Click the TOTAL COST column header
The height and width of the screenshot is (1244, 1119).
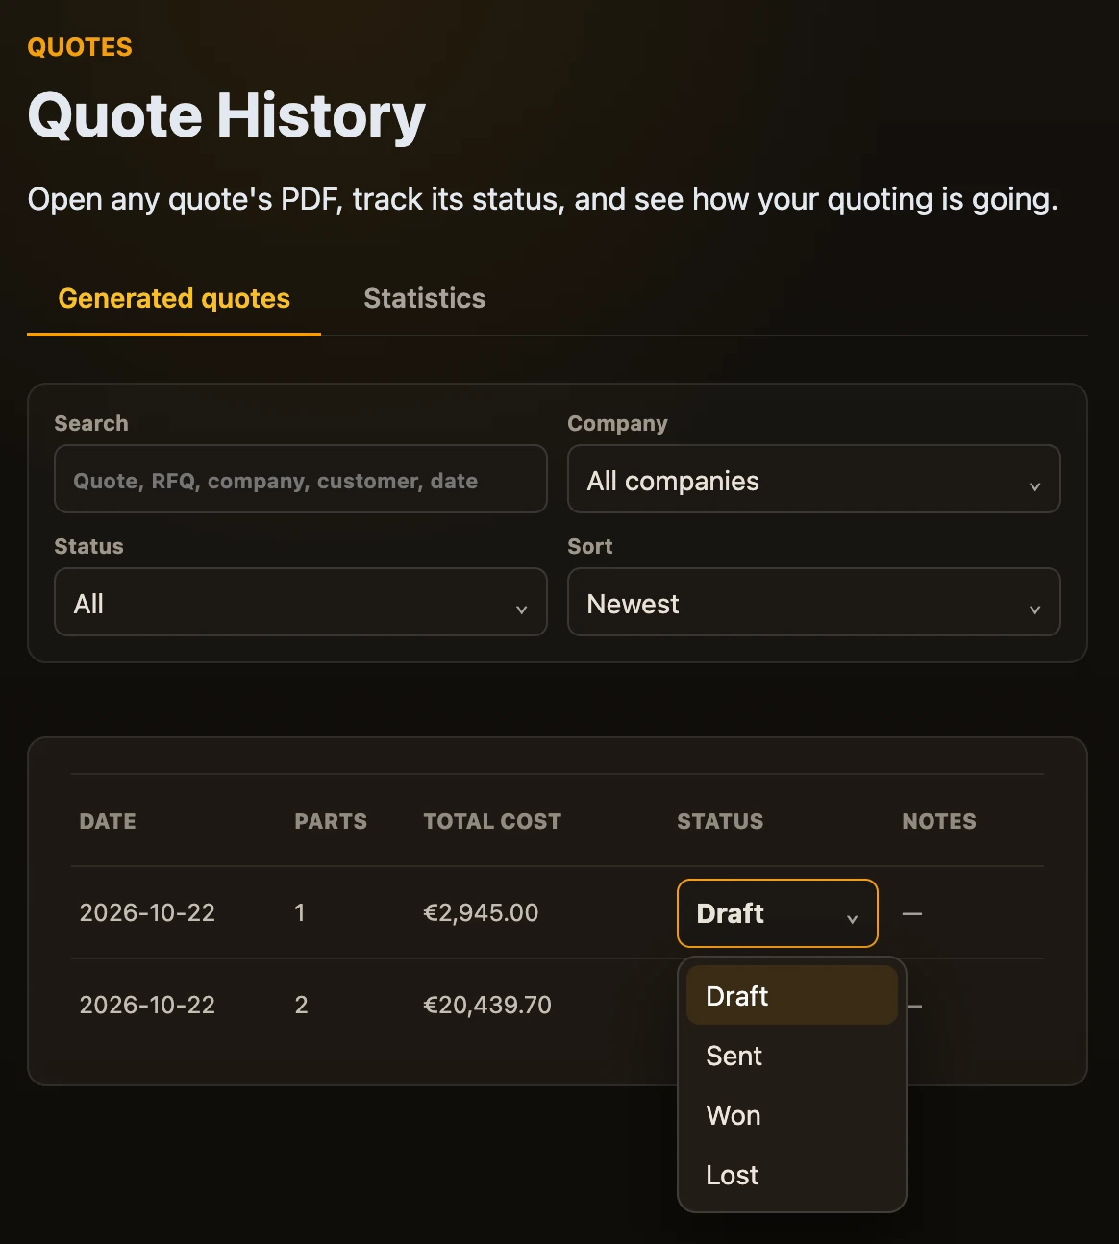(492, 821)
